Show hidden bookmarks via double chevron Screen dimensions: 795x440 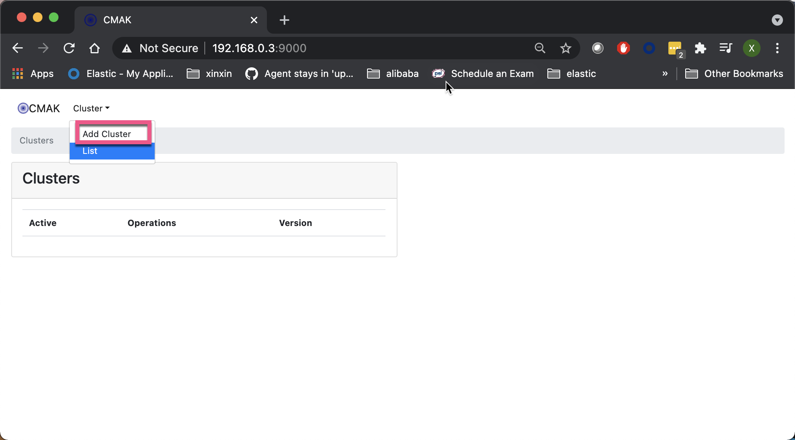pos(665,74)
